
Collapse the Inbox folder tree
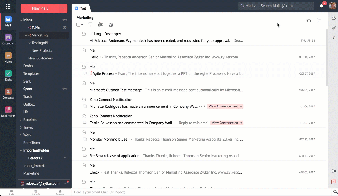pyautogui.click(x=21, y=20)
